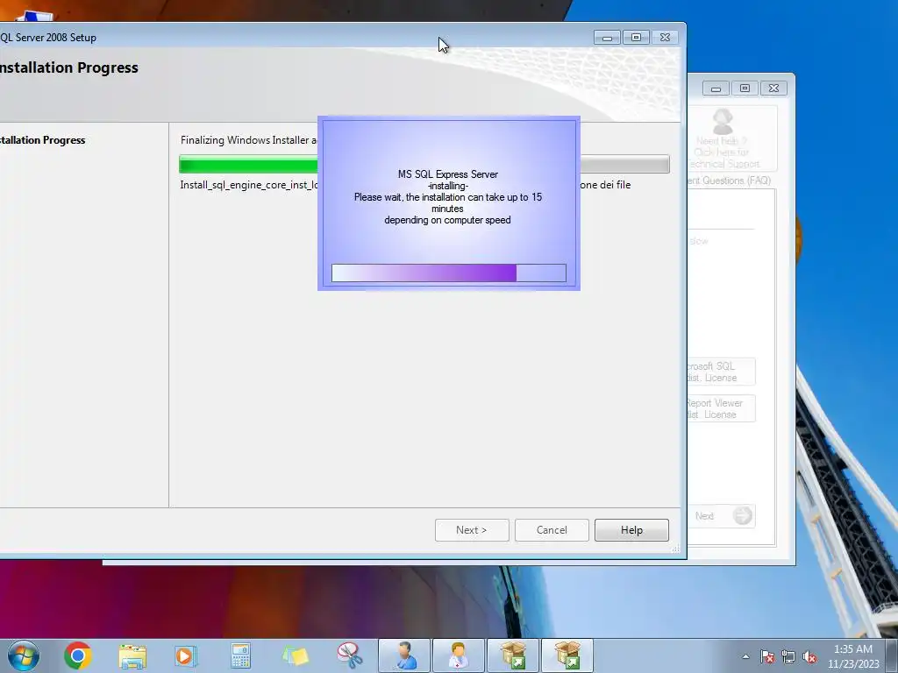Open Microsoft SQL dist. License in background window

(x=721, y=372)
